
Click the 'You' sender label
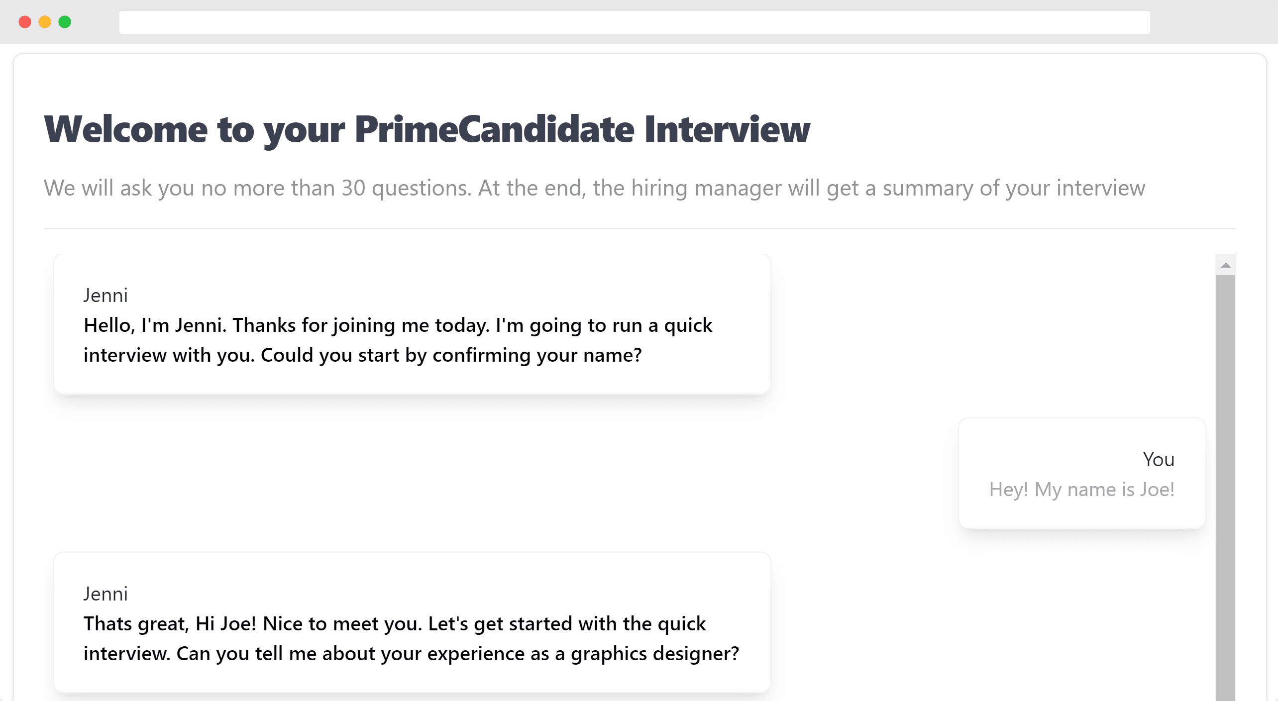click(1159, 460)
